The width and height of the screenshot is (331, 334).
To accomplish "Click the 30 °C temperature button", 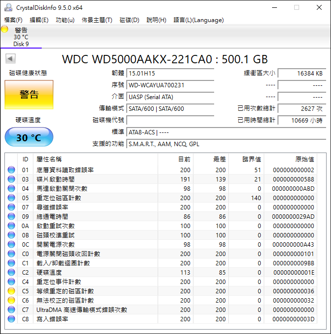I will point(29,137).
